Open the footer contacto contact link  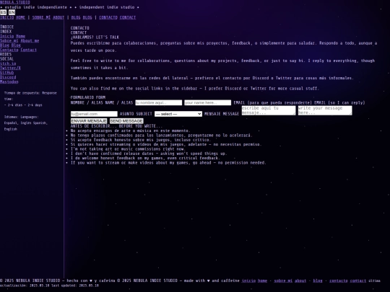347,280
